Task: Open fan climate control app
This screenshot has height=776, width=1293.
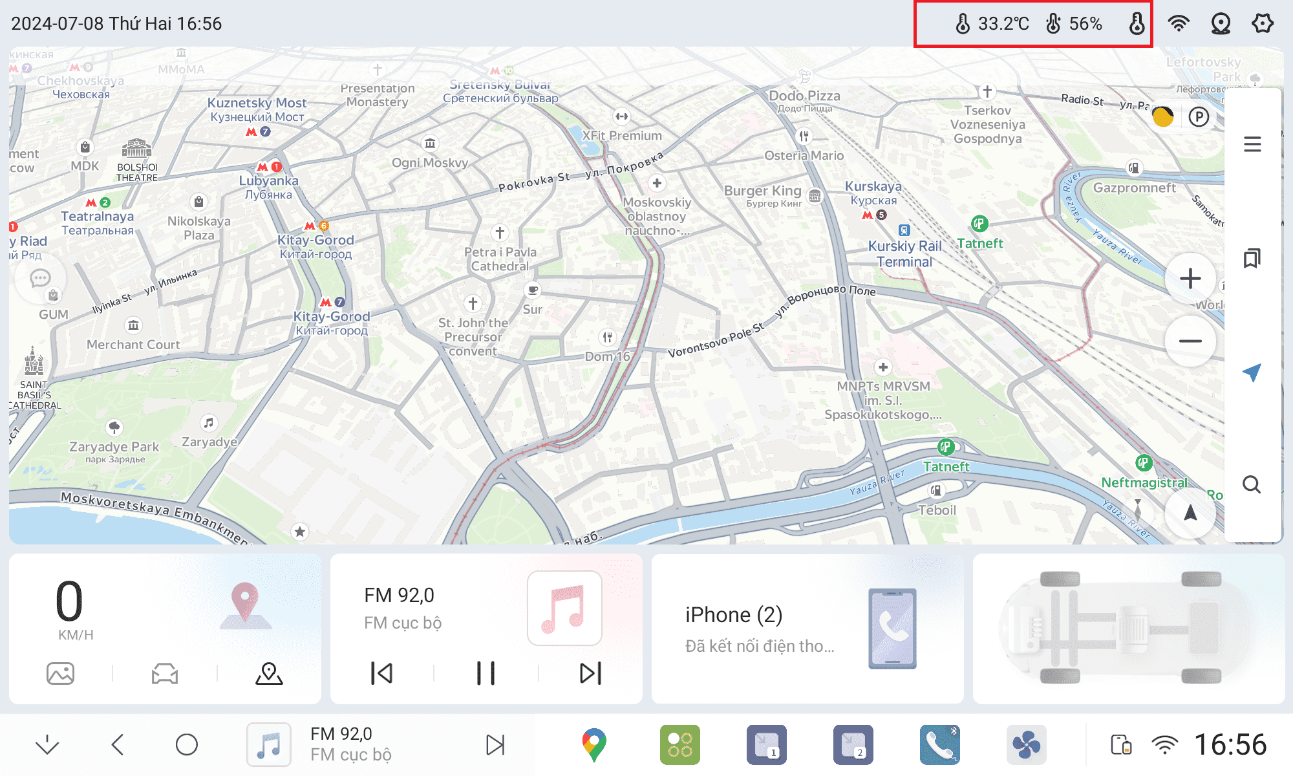Action: click(x=1027, y=745)
